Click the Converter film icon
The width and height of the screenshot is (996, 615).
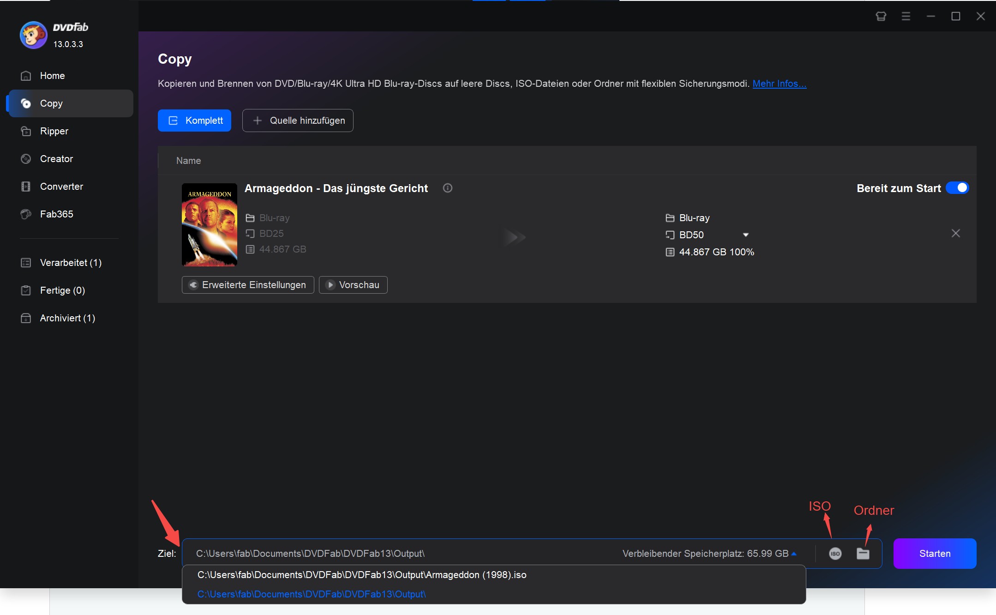[26, 187]
